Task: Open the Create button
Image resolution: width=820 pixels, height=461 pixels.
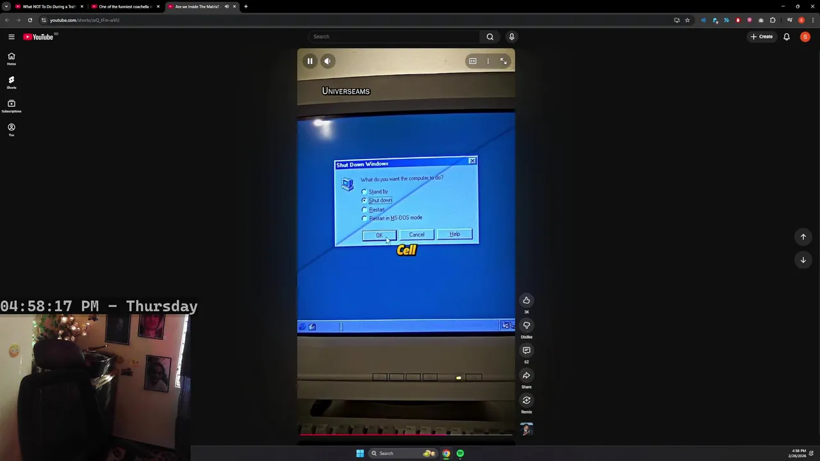Action: click(762, 36)
